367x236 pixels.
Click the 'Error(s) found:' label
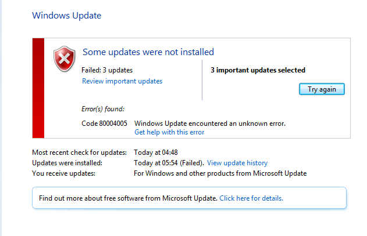coord(103,109)
